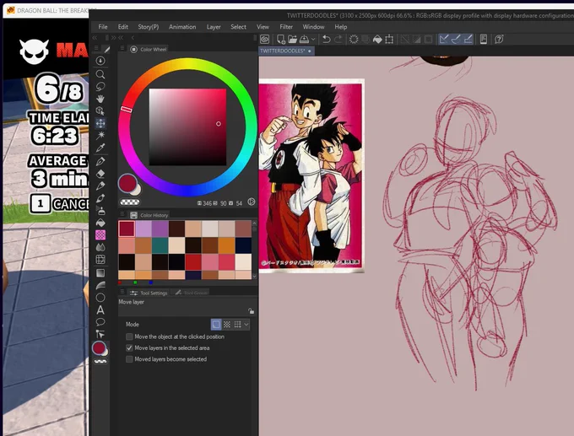This screenshot has width=574, height=436.
Task: Select the Pen tool
Action: click(100, 161)
